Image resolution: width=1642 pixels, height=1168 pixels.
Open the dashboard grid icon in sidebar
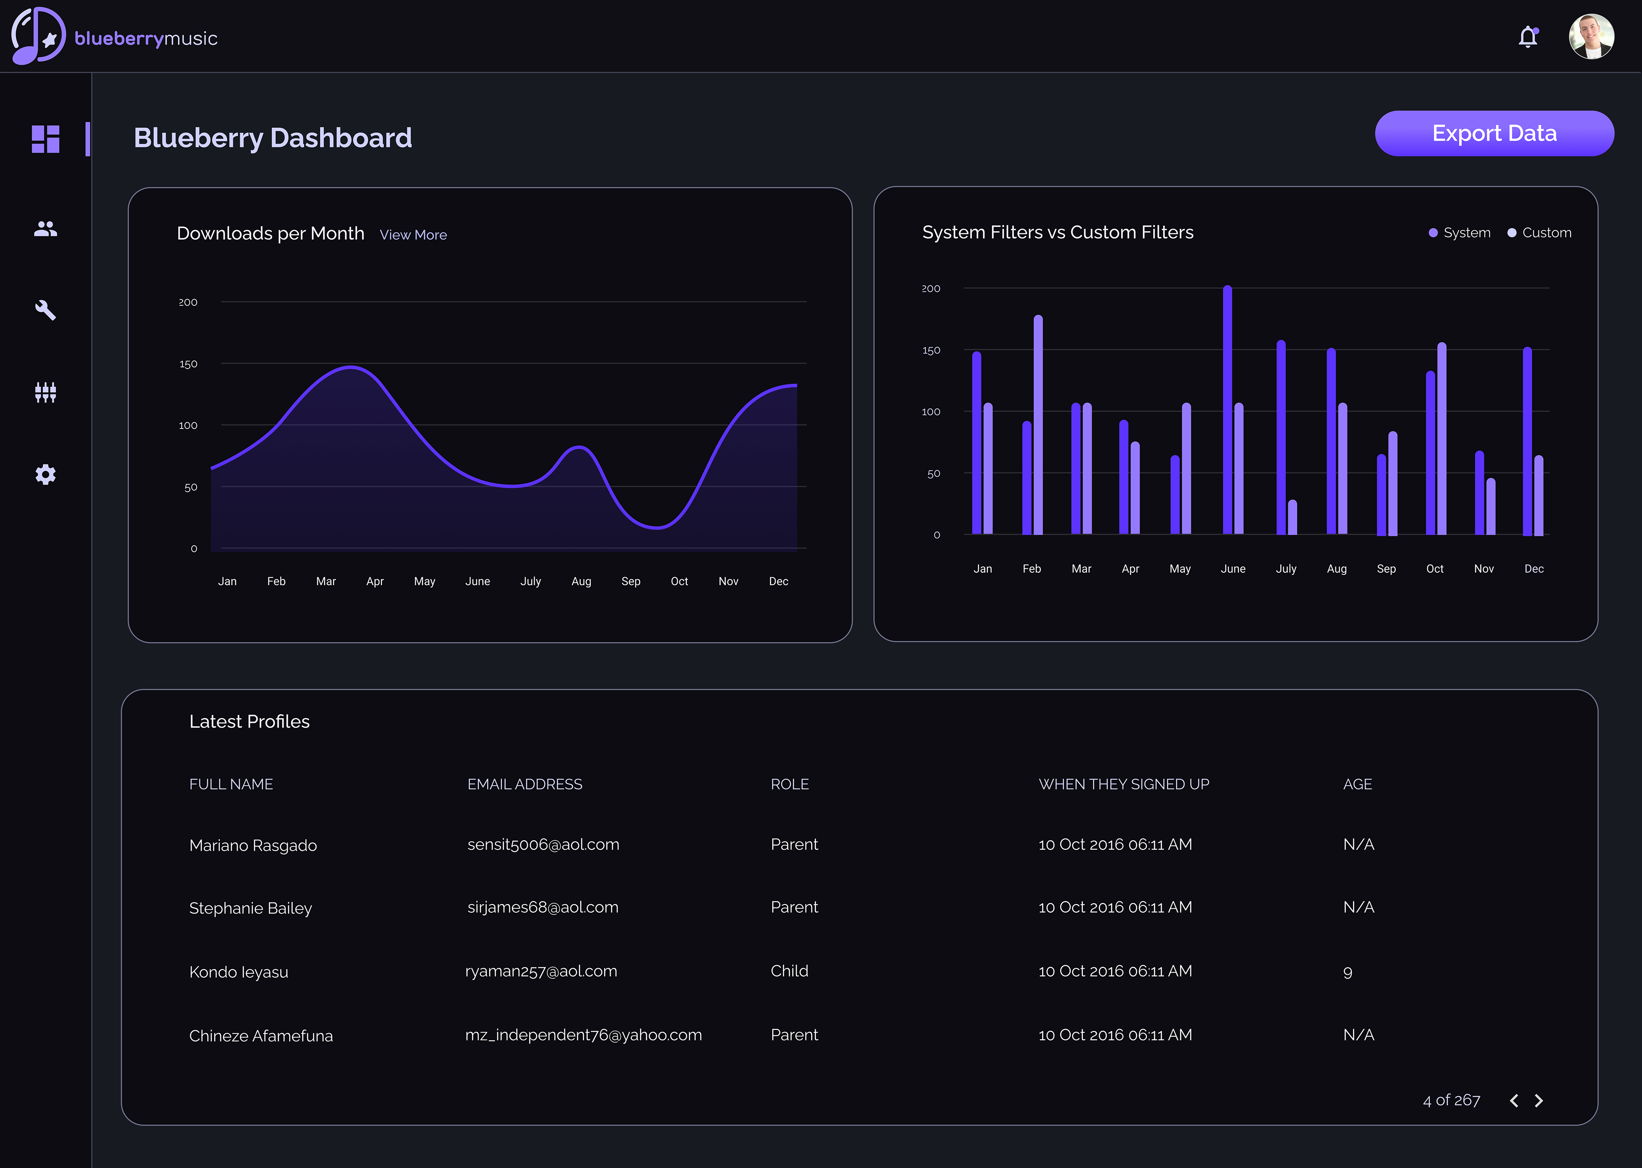coord(45,139)
